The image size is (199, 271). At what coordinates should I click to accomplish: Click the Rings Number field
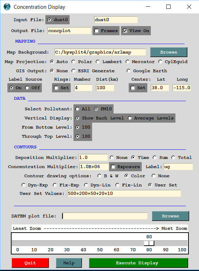[83, 88]
